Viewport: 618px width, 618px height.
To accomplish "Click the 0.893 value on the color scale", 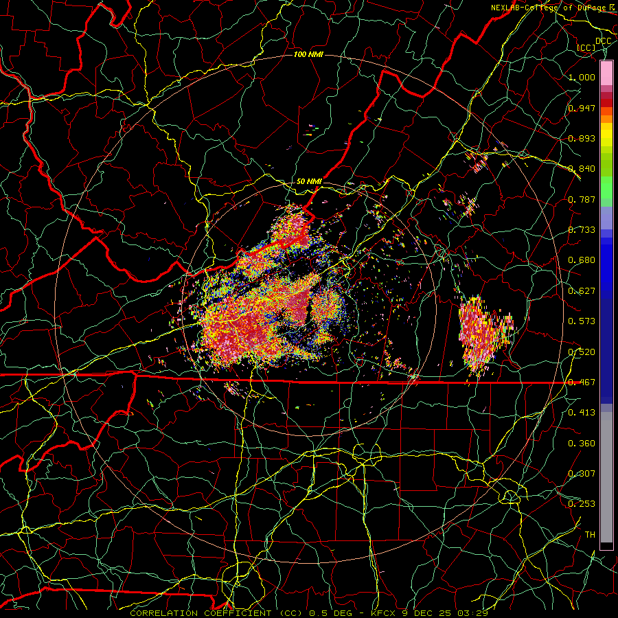I will tap(582, 138).
